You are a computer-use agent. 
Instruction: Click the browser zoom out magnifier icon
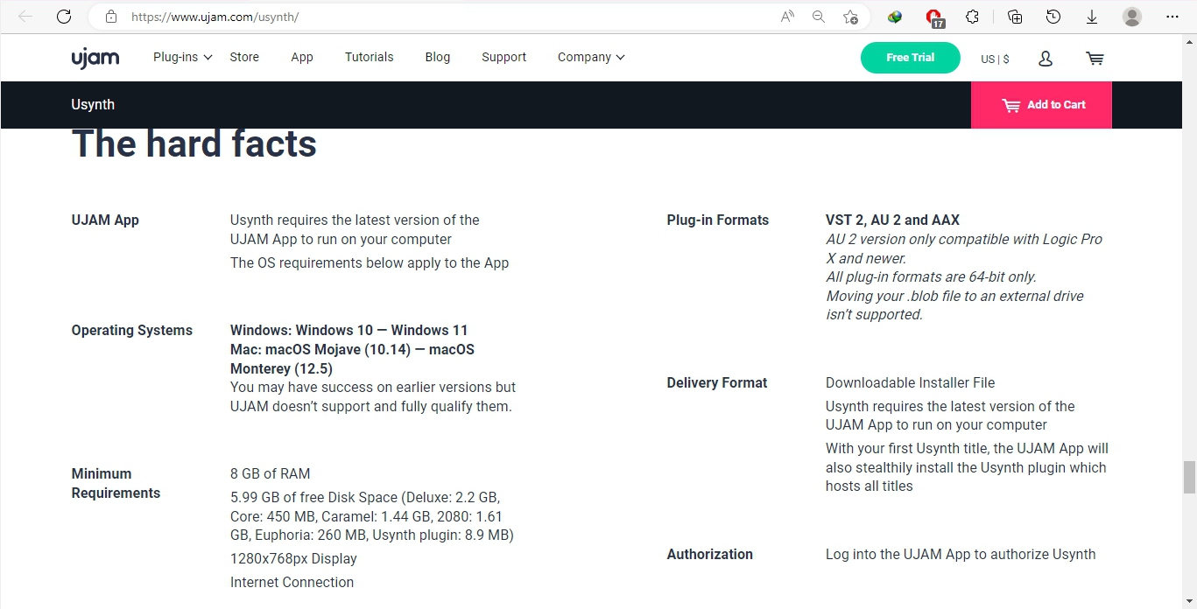click(x=819, y=17)
